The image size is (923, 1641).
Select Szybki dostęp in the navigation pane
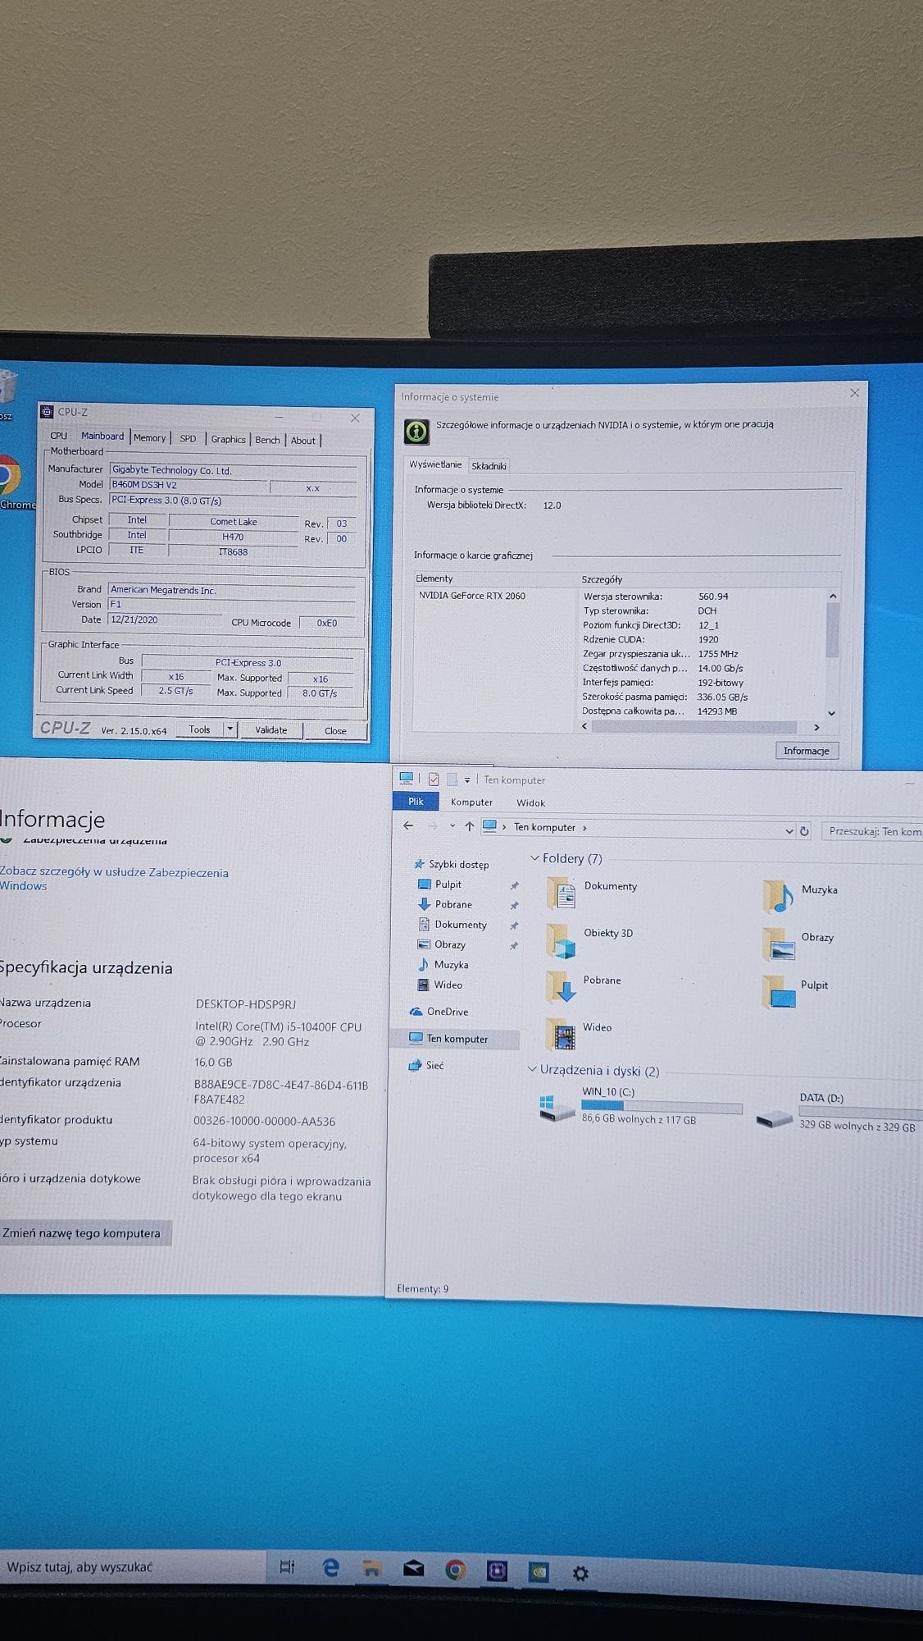click(x=451, y=864)
